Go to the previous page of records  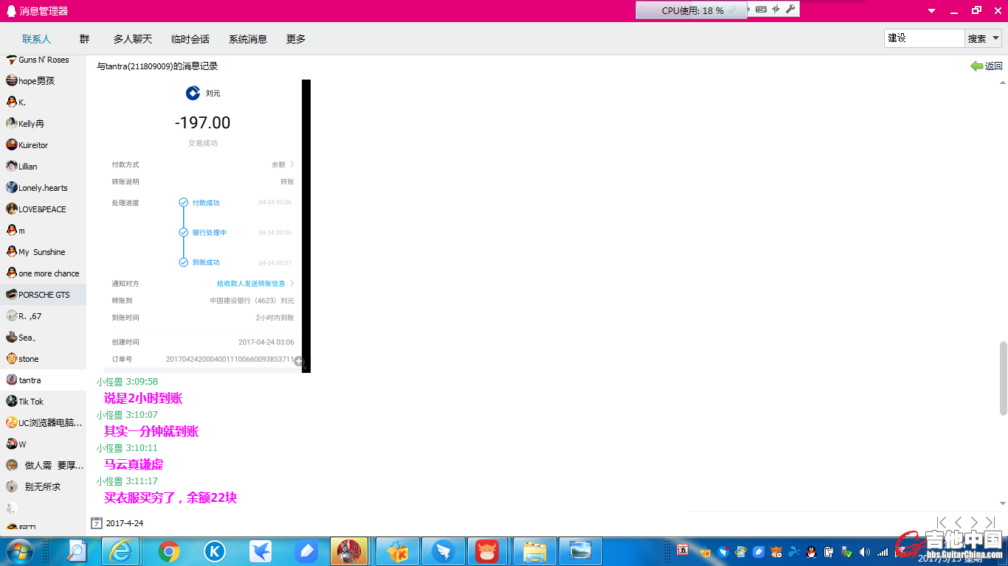(958, 523)
